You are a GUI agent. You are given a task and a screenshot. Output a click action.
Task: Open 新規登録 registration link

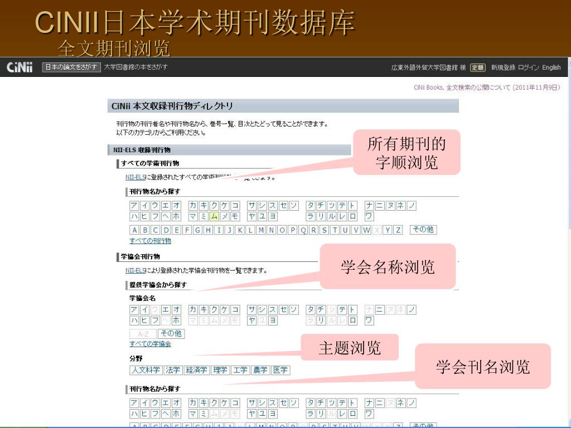pos(503,67)
